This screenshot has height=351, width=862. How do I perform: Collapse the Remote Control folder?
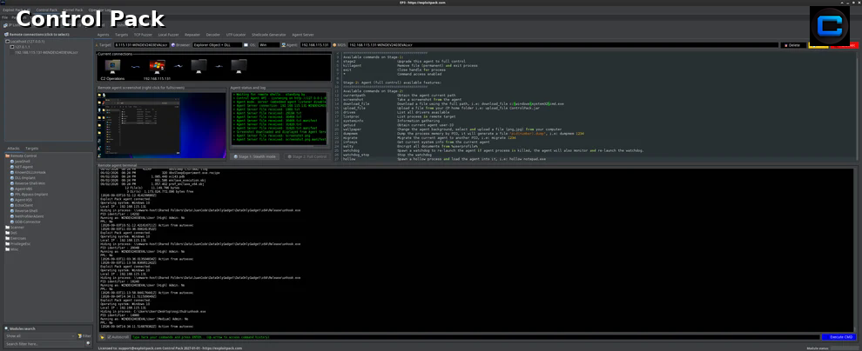tap(7, 156)
